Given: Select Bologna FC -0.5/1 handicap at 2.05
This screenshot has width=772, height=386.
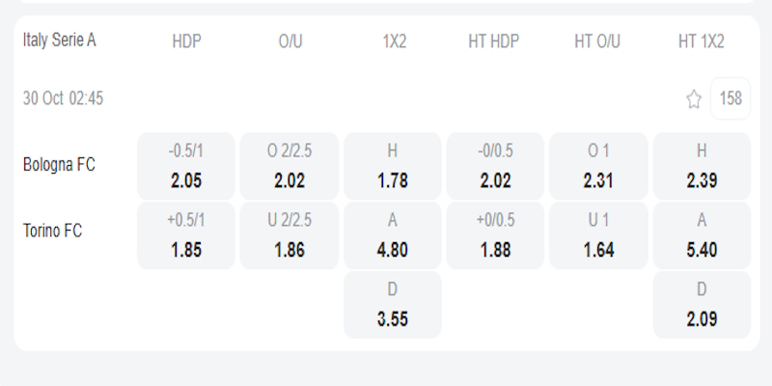Looking at the screenshot, I should point(186,165).
